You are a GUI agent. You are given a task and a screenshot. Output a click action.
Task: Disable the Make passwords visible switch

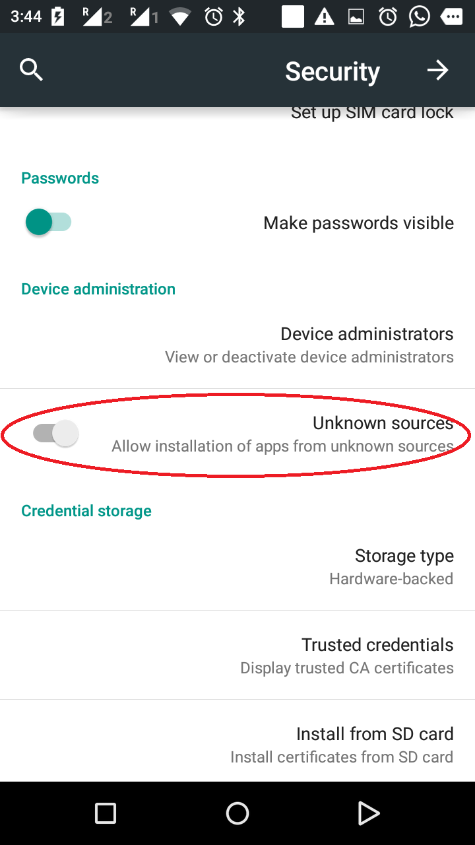48,222
